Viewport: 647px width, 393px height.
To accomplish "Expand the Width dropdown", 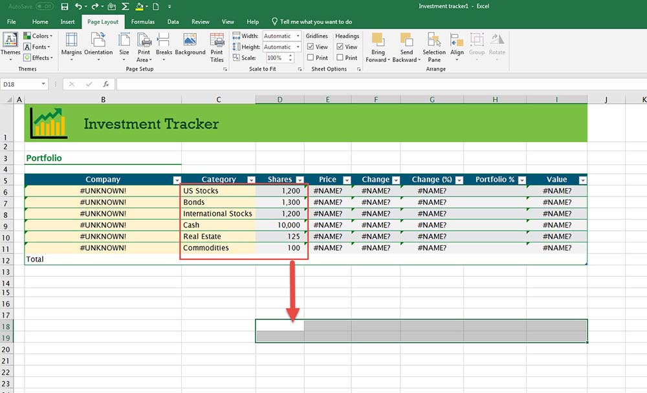I will (298, 36).
